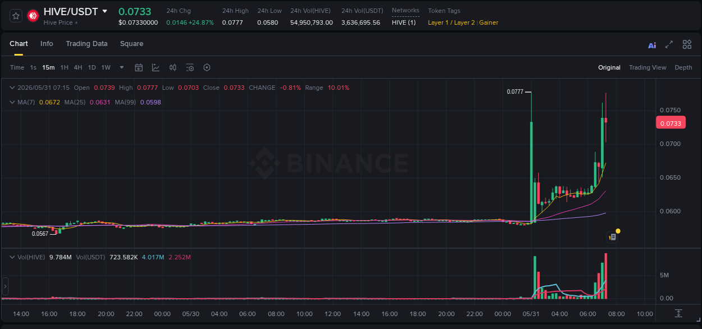This screenshot has width=702, height=329.
Task: Click the MA(99) value 0.0598
Action: coord(151,102)
